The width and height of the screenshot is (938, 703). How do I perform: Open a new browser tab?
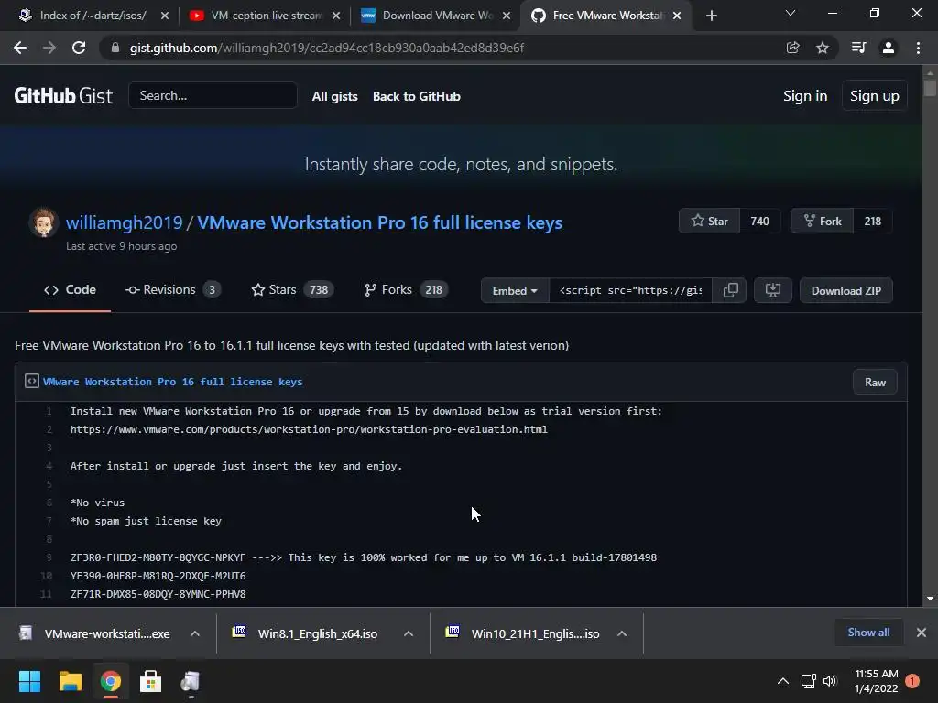[x=711, y=16]
